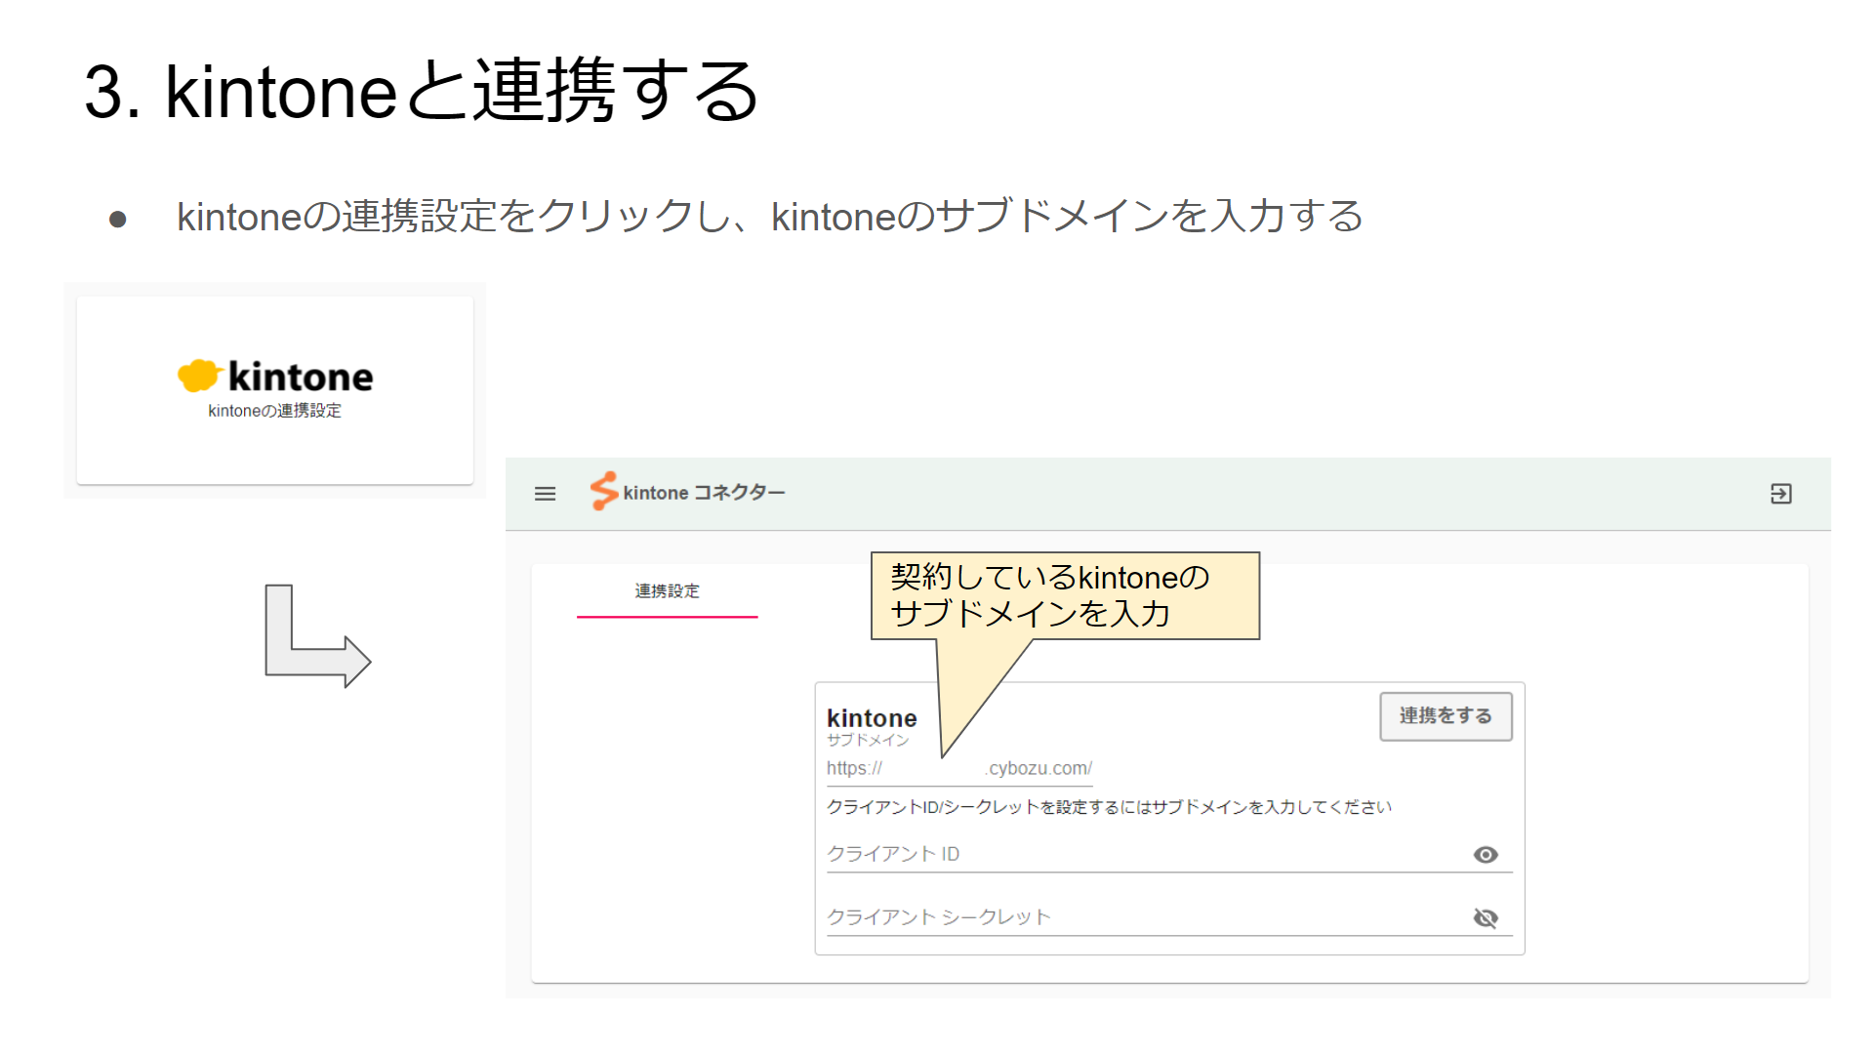Click the サブドメイン label
The height and width of the screenshot is (1054, 1874).
tap(867, 741)
